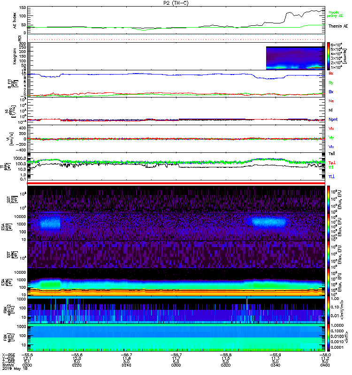Select the blue Viz legend label
Viewport: 352px width, 375px height.
point(331,147)
